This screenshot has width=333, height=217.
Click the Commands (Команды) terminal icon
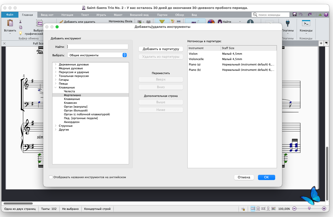pos(306,24)
